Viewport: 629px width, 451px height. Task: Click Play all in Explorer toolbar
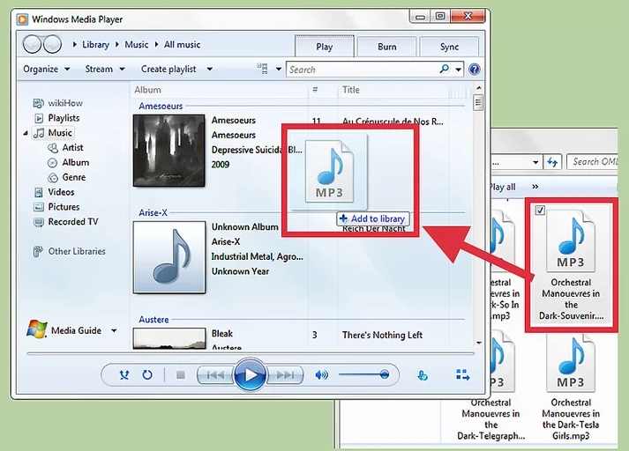(502, 187)
